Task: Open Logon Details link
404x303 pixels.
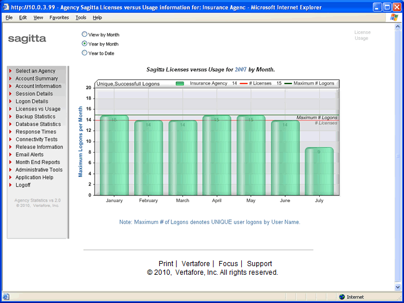Action: [32, 101]
